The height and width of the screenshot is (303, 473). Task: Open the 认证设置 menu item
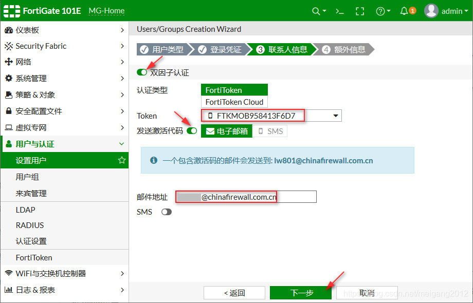(65, 241)
